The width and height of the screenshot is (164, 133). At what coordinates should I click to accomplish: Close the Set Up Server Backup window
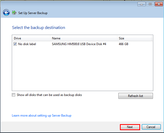tap(159, 4)
